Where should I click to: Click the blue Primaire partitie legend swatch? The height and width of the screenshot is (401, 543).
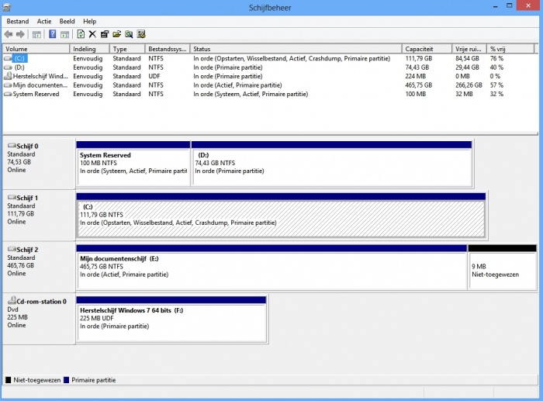click(x=65, y=380)
